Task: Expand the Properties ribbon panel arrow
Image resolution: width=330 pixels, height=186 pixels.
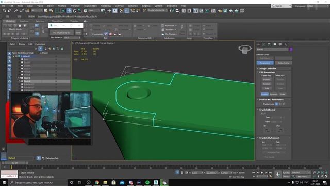Action: coord(214,38)
